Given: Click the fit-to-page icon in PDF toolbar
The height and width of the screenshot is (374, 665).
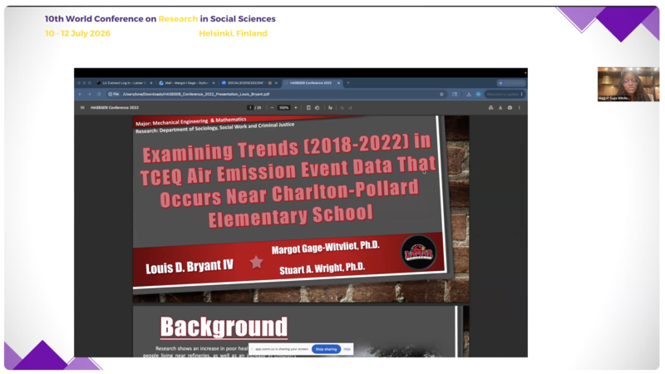Looking at the screenshot, I should [x=308, y=108].
